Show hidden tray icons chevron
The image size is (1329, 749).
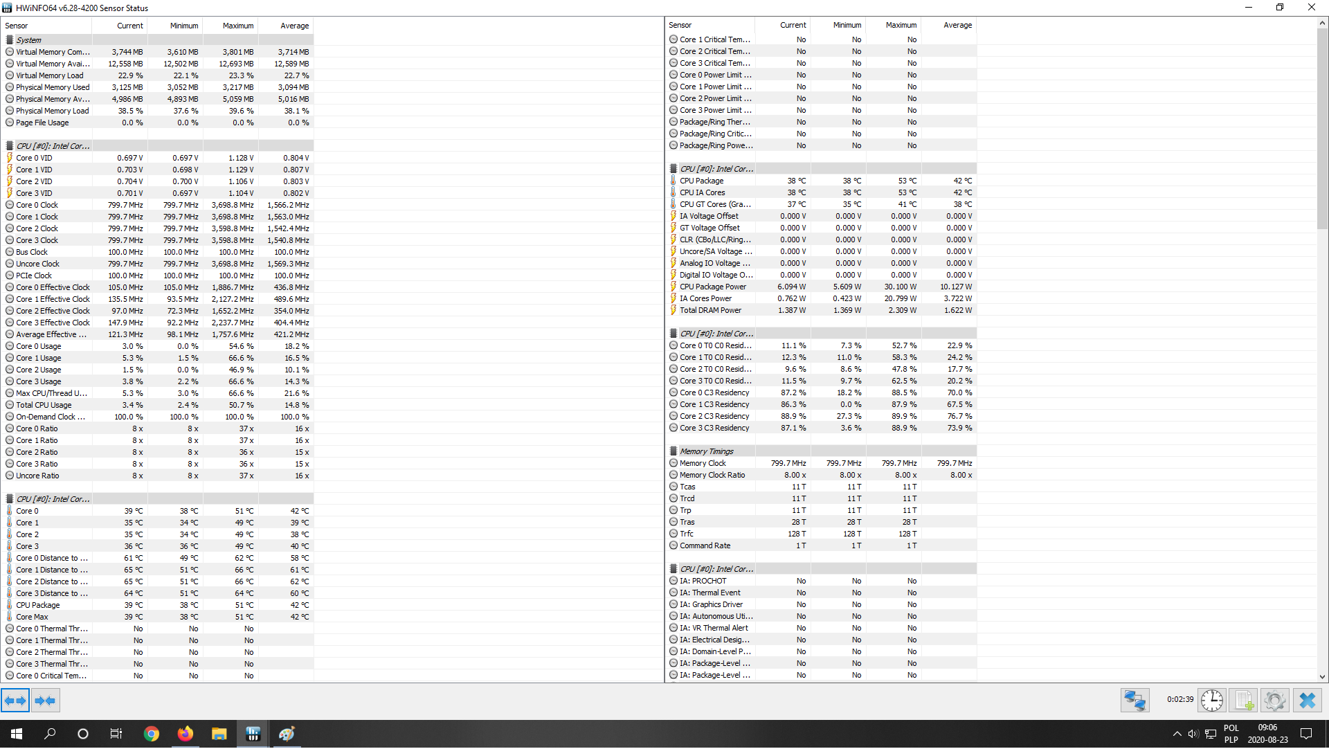(x=1177, y=734)
